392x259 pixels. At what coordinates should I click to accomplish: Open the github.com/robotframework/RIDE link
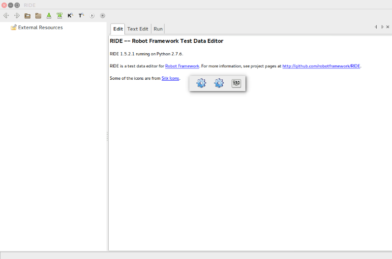(321, 66)
